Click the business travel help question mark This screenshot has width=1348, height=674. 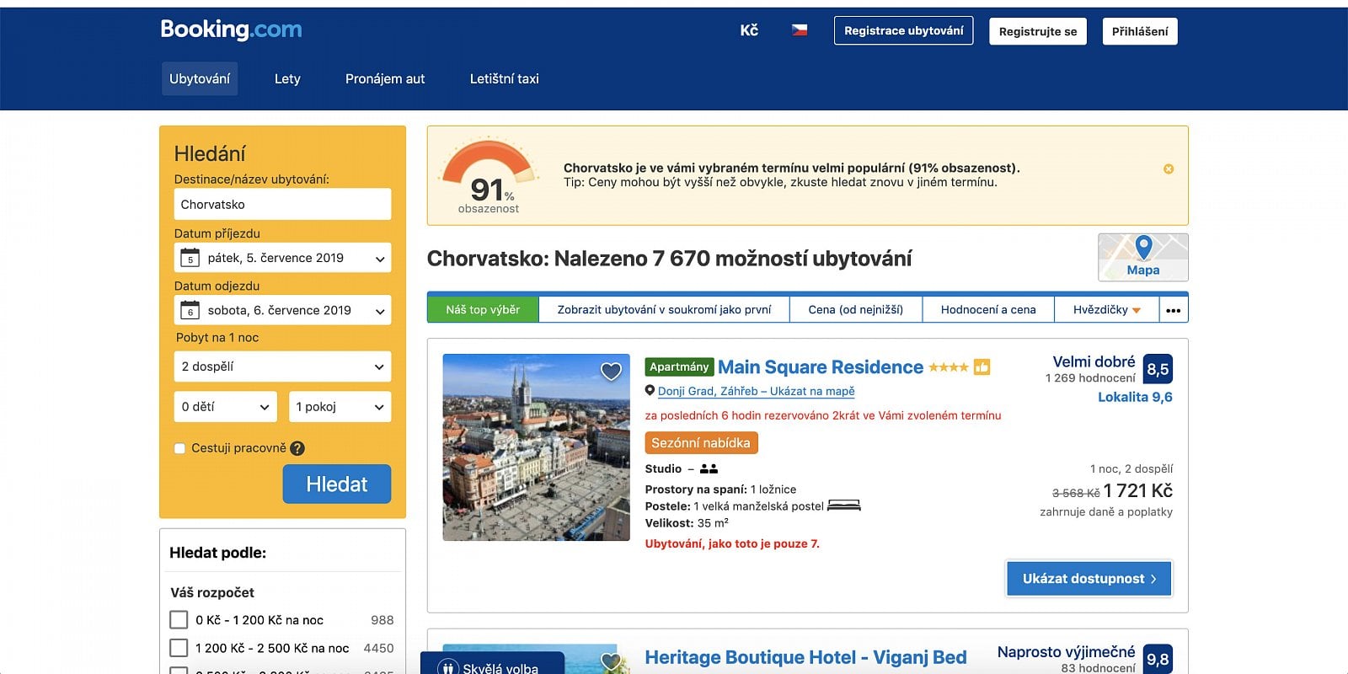(297, 448)
